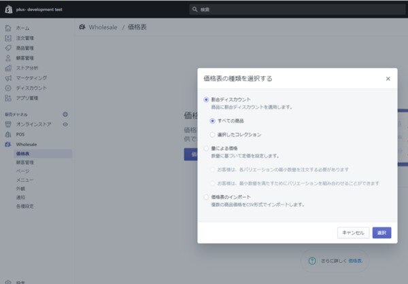Click the キャンセル button
This screenshot has height=284, width=408.
pyautogui.click(x=353, y=233)
